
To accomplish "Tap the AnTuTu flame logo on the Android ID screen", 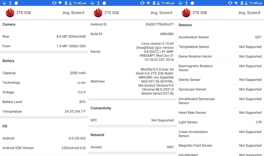I will point(98,13).
